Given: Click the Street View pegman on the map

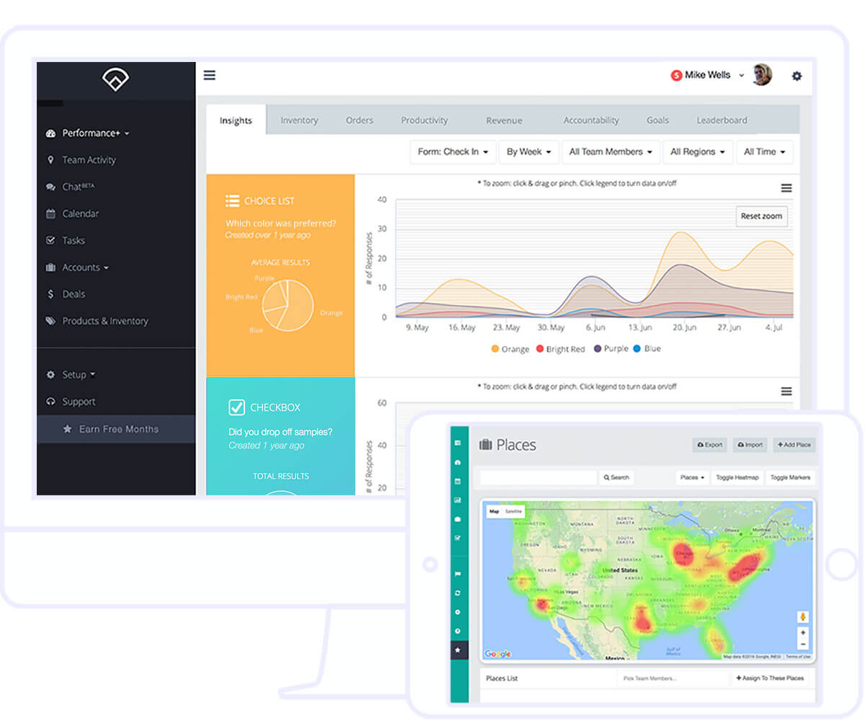Looking at the screenshot, I should [803, 617].
